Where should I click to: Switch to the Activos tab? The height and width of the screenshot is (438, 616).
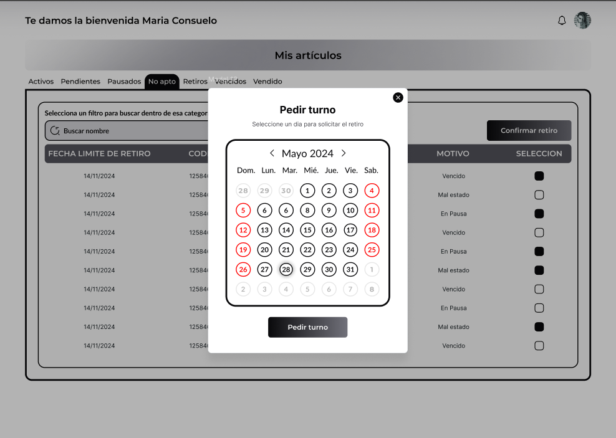click(x=41, y=81)
